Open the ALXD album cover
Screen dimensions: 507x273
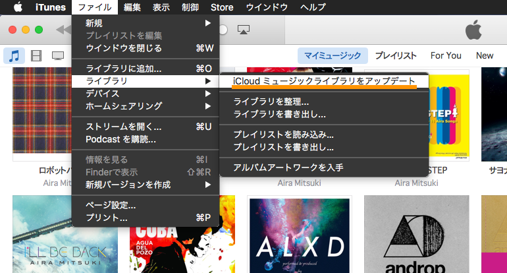coord(300,235)
